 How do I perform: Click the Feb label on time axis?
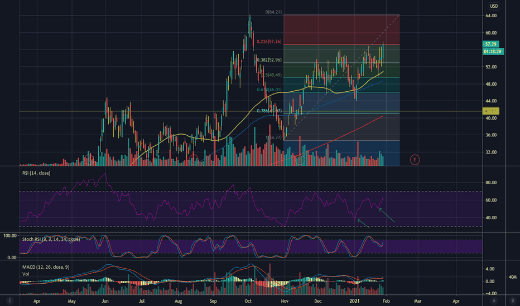point(386,301)
